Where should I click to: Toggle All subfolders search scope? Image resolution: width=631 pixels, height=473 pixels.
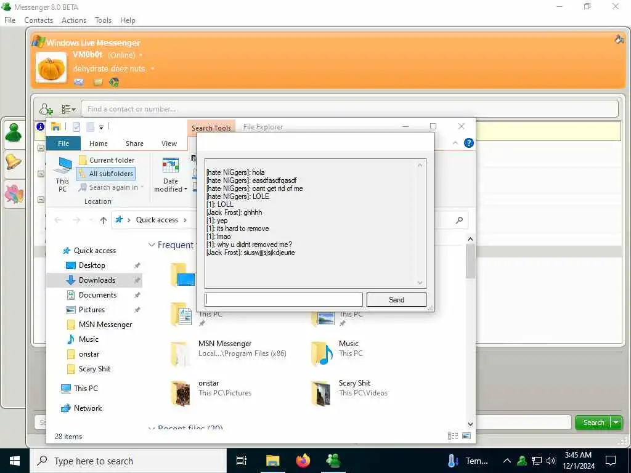point(106,174)
